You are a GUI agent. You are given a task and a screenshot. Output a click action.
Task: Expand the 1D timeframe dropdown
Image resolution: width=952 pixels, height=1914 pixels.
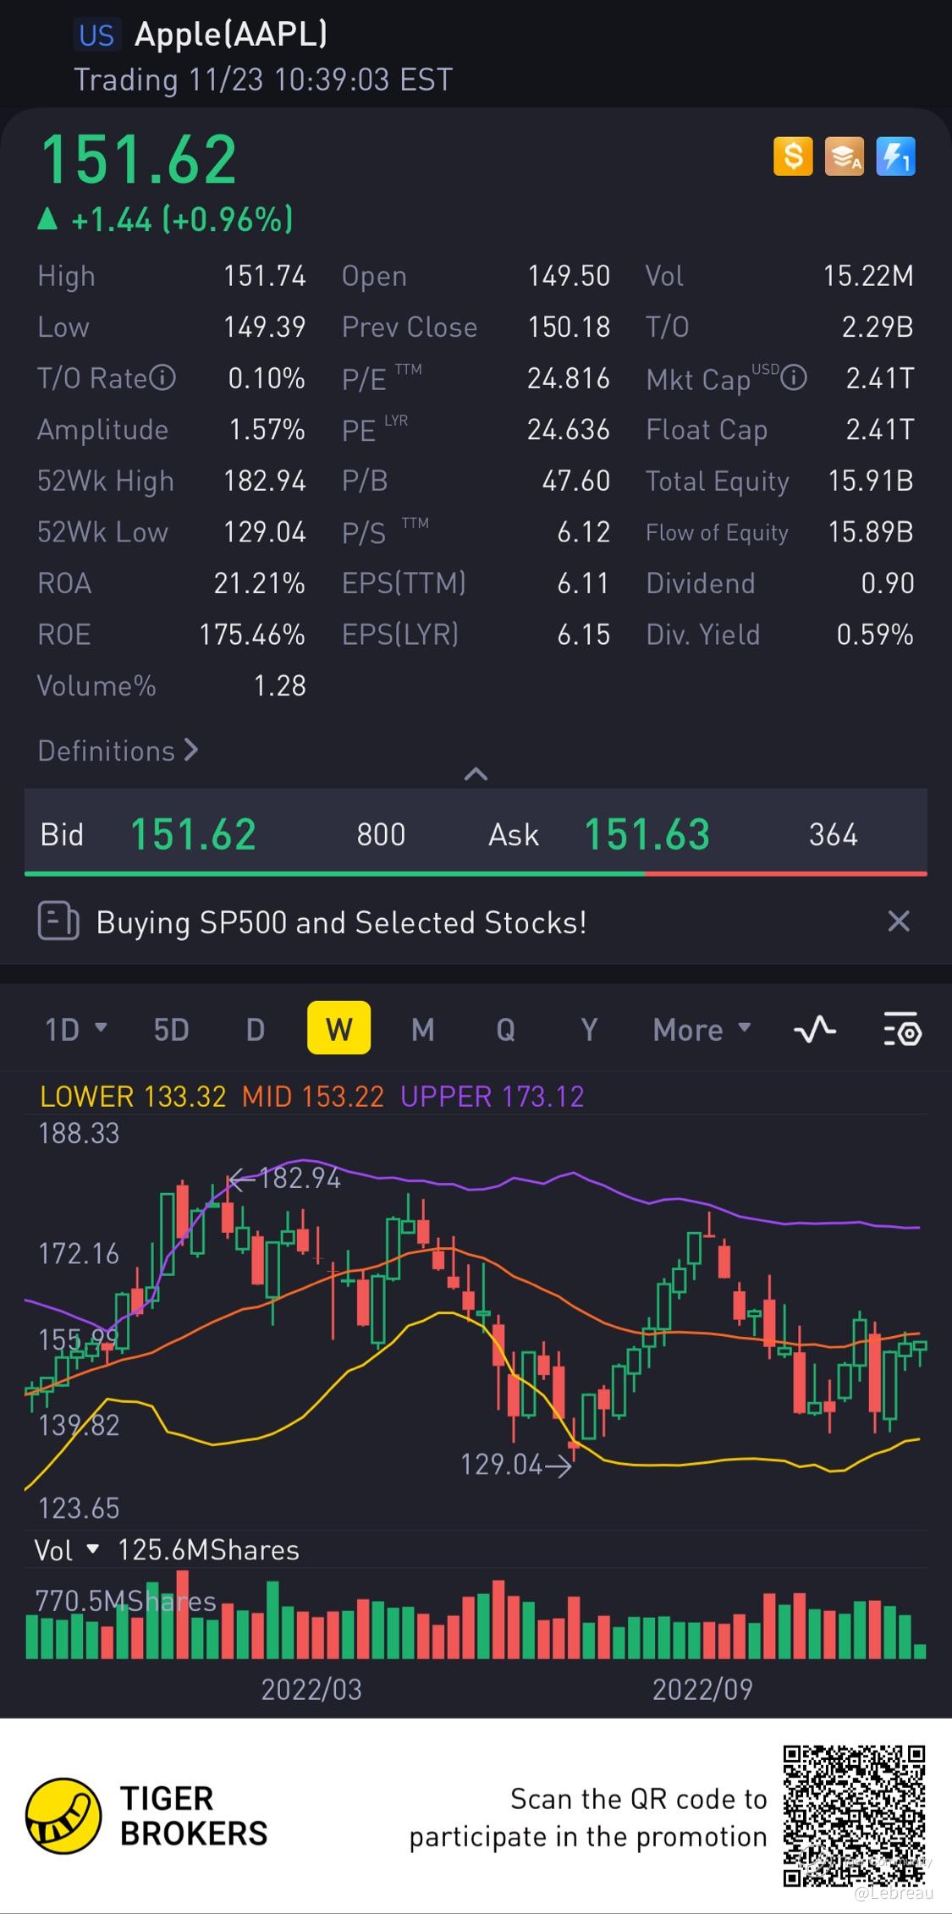tap(76, 1030)
